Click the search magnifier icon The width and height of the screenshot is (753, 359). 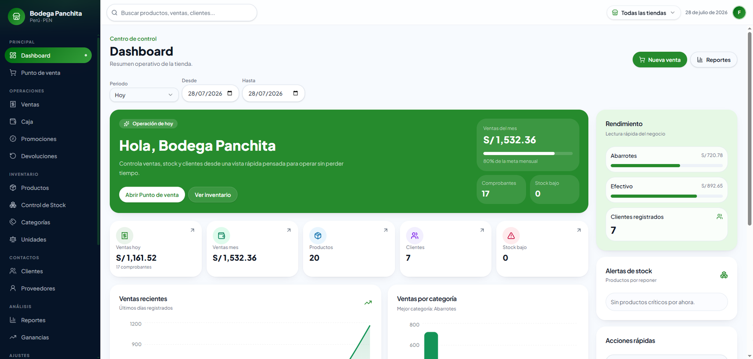pos(114,13)
